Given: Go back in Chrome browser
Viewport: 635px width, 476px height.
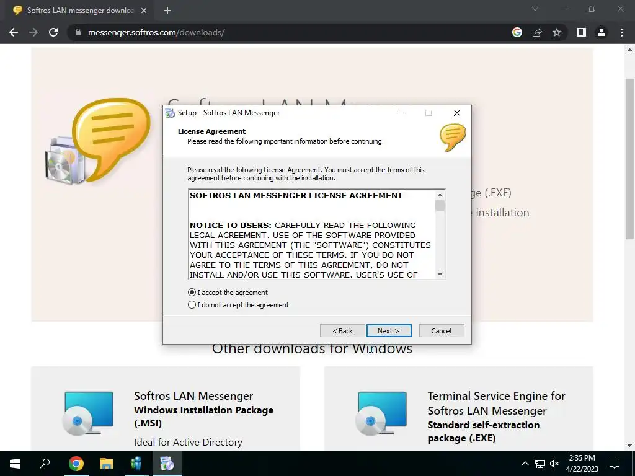Looking at the screenshot, I should pyautogui.click(x=14, y=32).
